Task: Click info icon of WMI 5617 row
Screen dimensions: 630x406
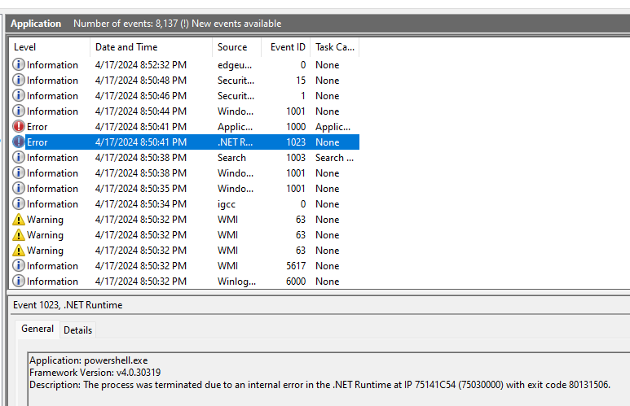Action: pos(19,265)
